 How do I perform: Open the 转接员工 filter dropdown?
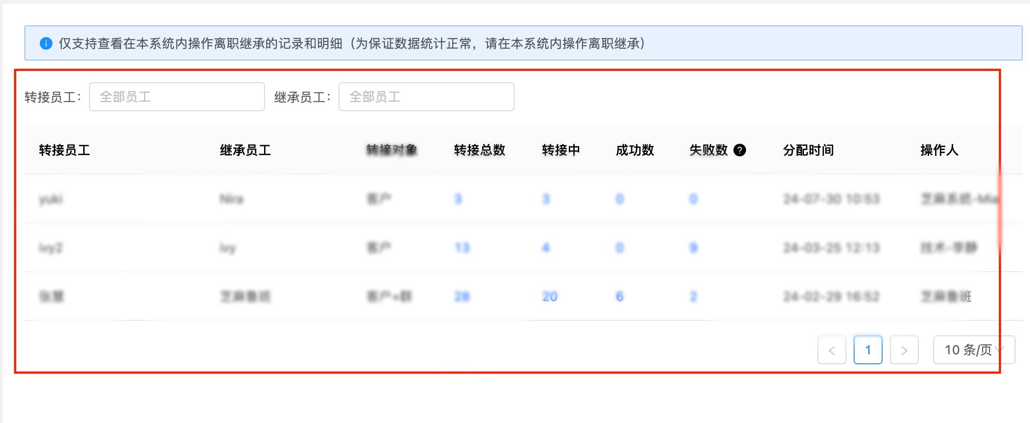tap(177, 97)
